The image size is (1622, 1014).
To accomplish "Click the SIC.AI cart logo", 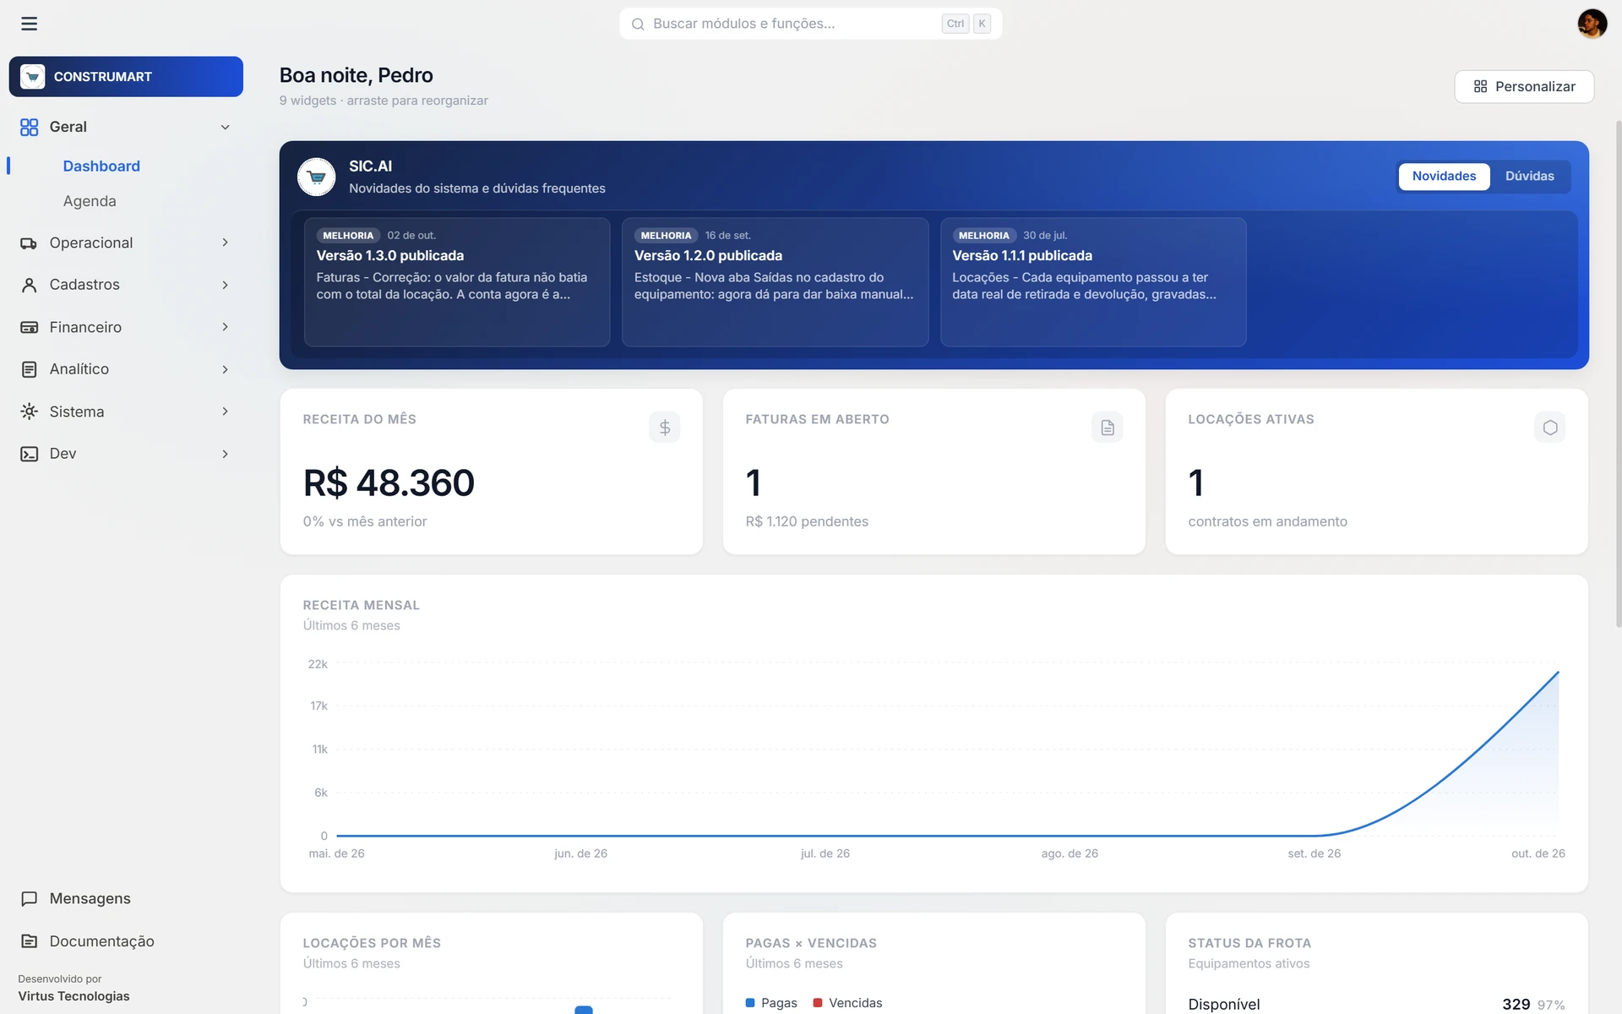I will (x=317, y=177).
